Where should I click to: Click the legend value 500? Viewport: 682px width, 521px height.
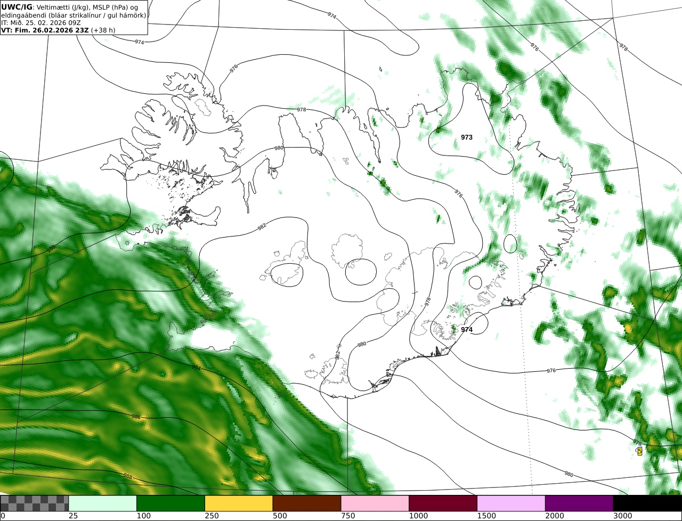click(279, 516)
